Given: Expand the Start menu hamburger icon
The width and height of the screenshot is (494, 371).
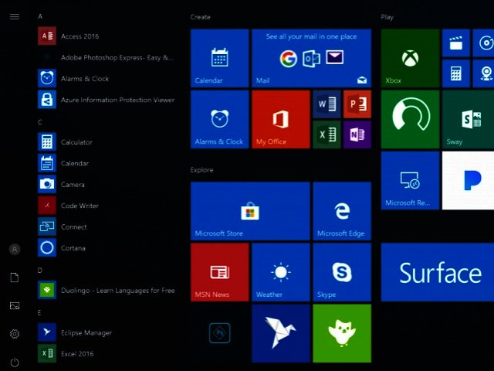Looking at the screenshot, I should pyautogui.click(x=15, y=16).
